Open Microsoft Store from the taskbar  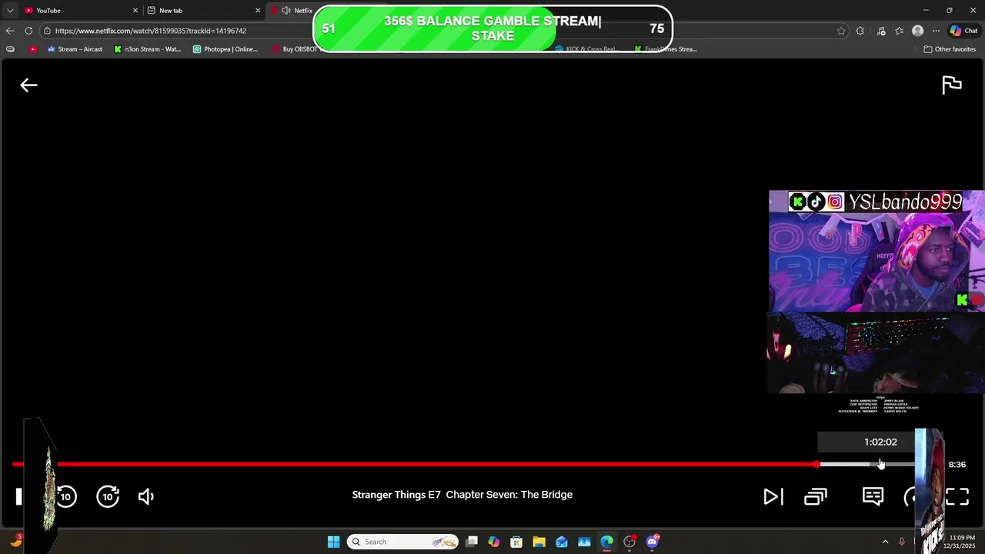tap(516, 542)
